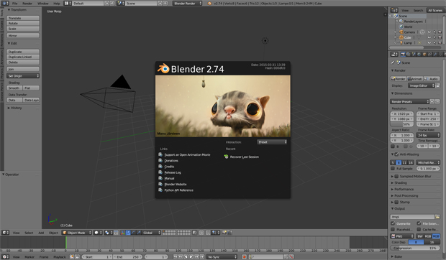Toggle Lamp render camera icon in outliner

click(440, 43)
